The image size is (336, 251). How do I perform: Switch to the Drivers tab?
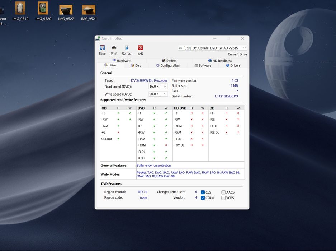pos(233,65)
